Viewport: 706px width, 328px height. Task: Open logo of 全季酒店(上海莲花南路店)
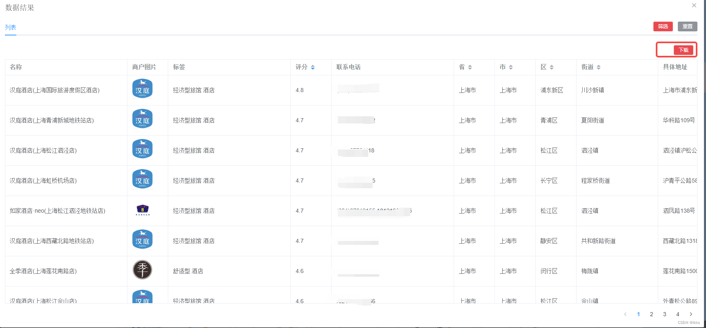(x=143, y=270)
